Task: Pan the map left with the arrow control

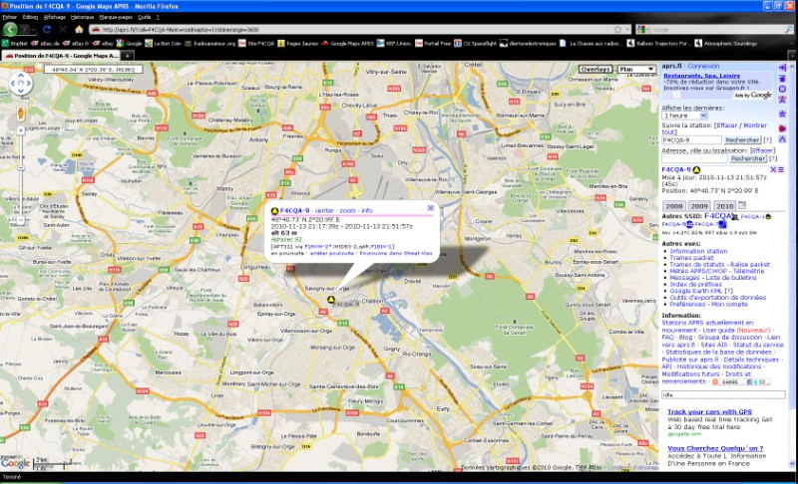Action: point(13,84)
